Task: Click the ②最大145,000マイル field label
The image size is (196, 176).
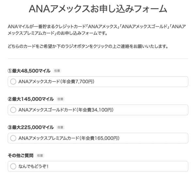Action: click(x=31, y=99)
